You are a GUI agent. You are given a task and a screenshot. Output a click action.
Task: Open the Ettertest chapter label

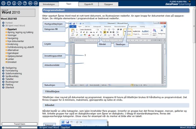(9, 88)
